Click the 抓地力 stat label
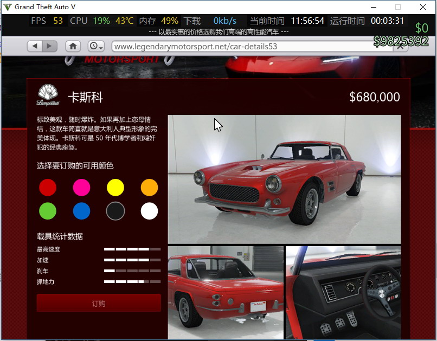 tap(46, 282)
